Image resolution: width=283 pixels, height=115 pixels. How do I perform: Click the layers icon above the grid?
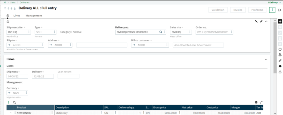256,102
